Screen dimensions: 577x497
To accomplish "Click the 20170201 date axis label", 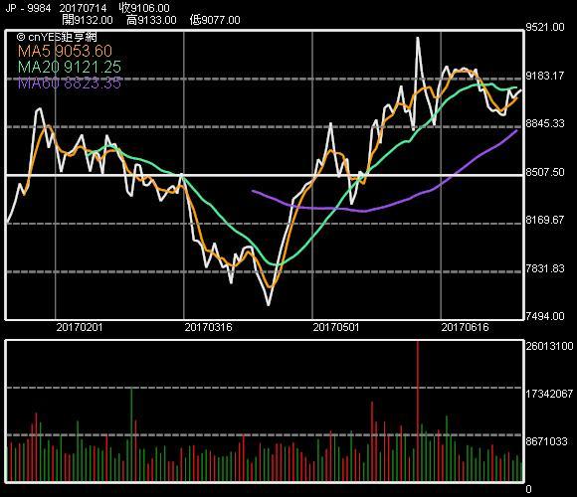I will (80, 327).
